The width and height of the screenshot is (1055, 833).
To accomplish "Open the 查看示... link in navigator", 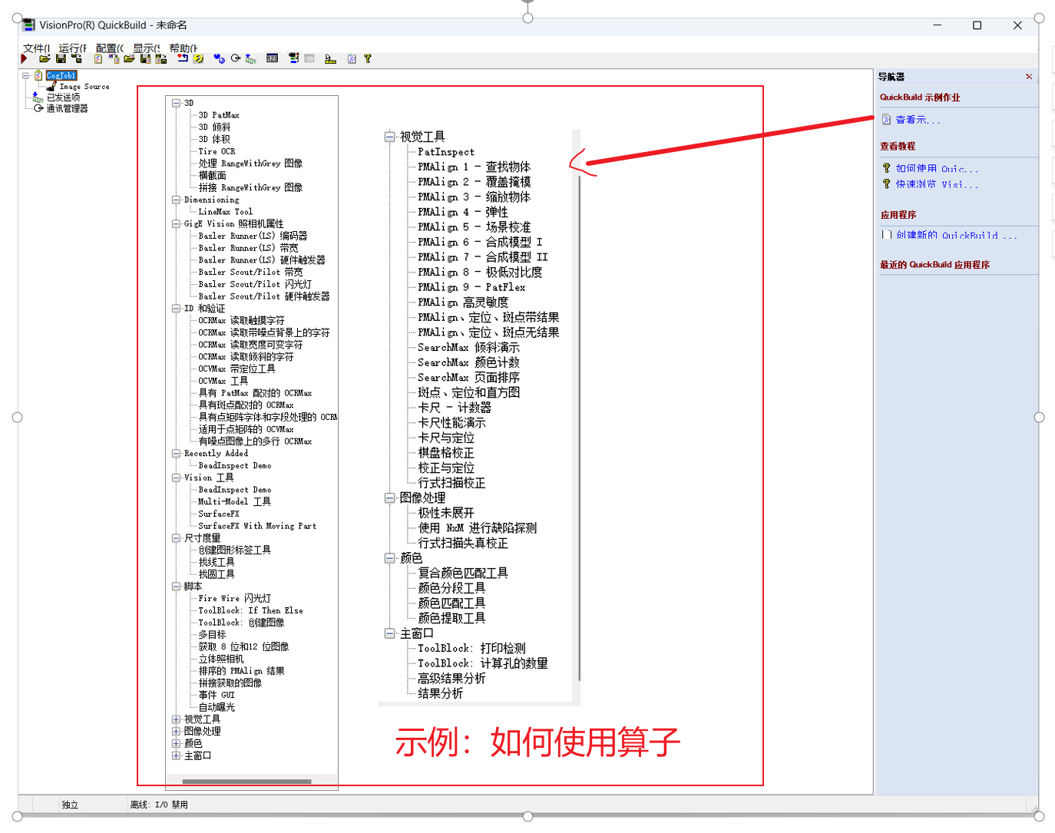I will click(918, 120).
